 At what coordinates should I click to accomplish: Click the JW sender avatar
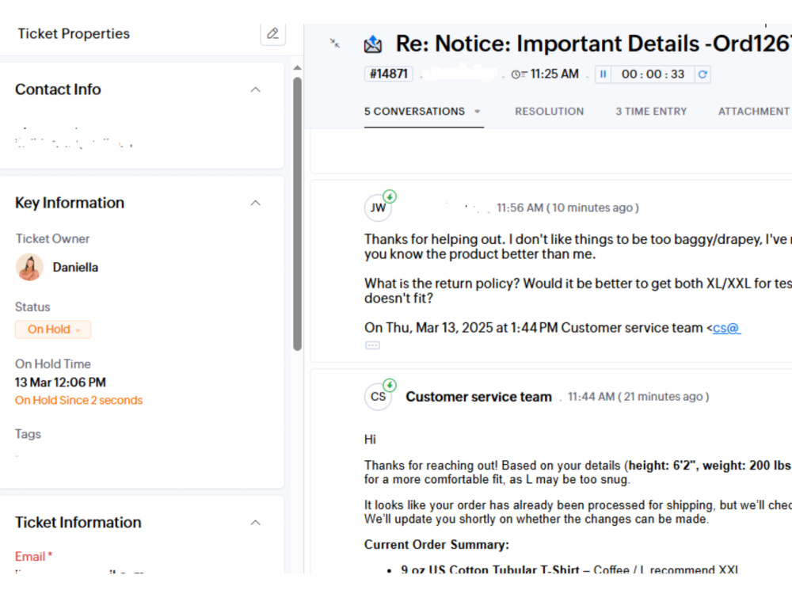(x=379, y=208)
